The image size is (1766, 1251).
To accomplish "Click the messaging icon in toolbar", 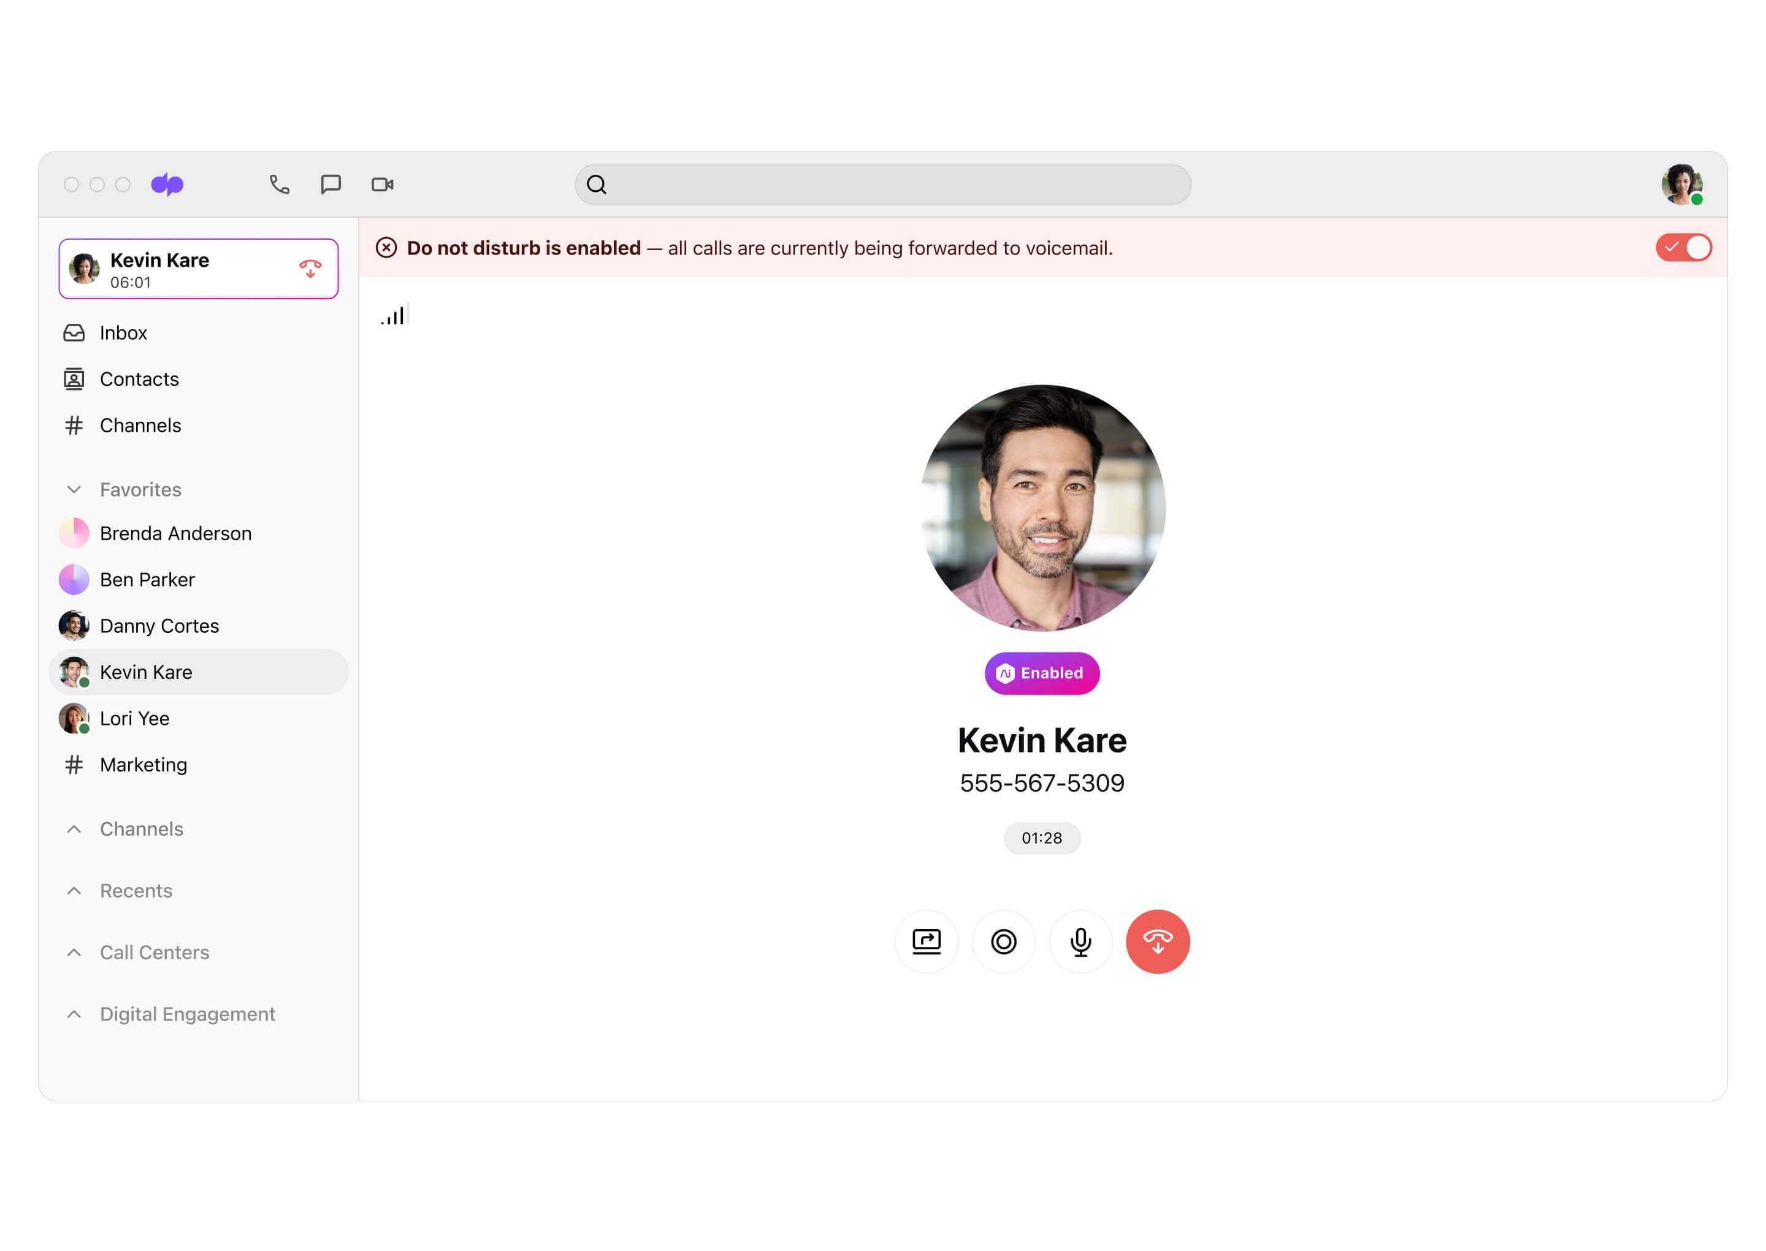I will click(x=332, y=184).
